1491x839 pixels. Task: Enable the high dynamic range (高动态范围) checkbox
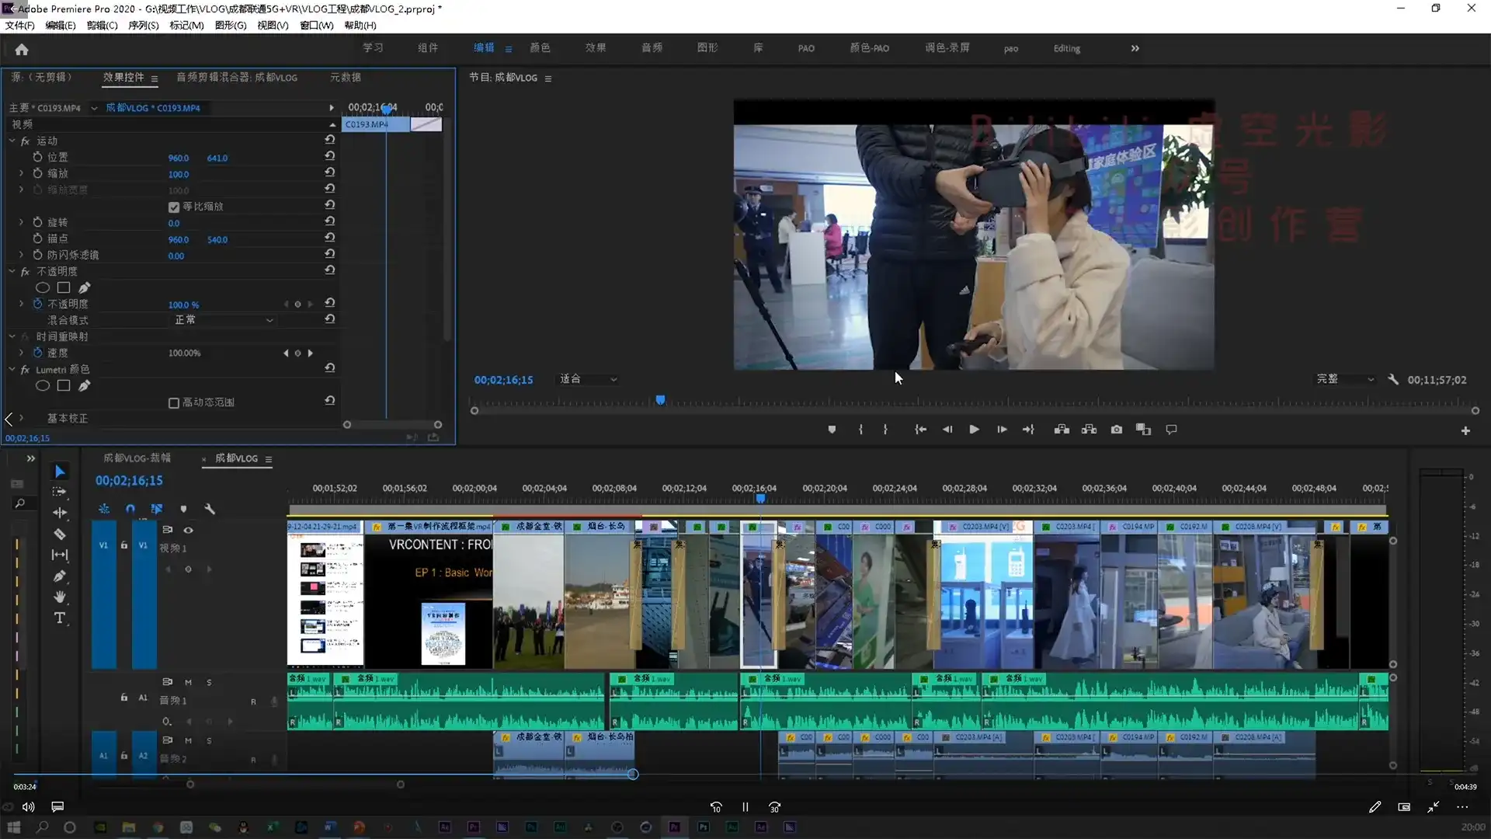[174, 402]
